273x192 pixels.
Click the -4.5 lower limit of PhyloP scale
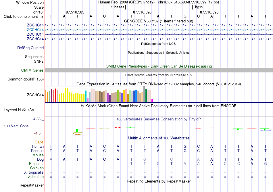[37, 134]
